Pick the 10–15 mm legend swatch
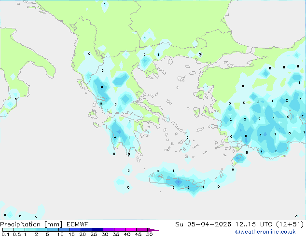This screenshot has width=306, height=236. (x=64, y=230)
